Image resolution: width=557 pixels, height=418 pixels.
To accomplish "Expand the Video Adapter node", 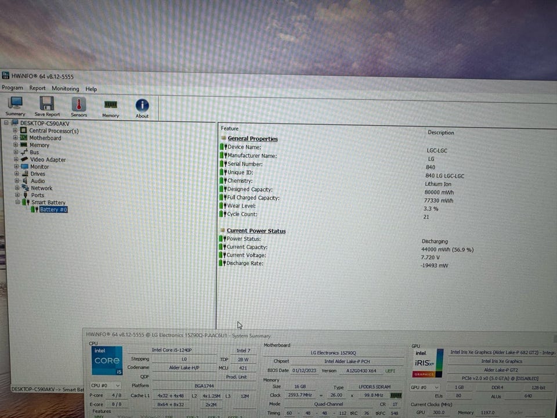I will pos(16,159).
